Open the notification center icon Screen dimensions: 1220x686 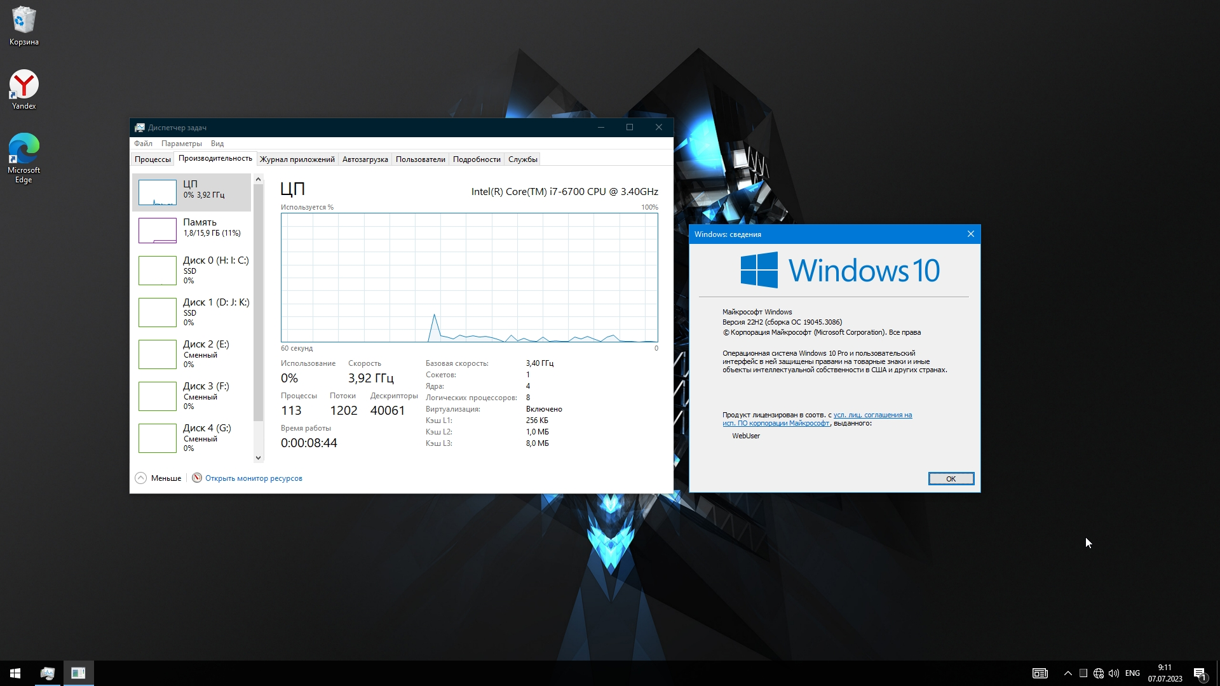click(1200, 673)
